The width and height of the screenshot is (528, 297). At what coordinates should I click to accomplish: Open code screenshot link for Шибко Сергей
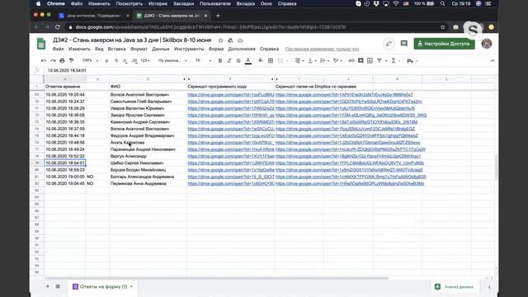pyautogui.click(x=231, y=163)
